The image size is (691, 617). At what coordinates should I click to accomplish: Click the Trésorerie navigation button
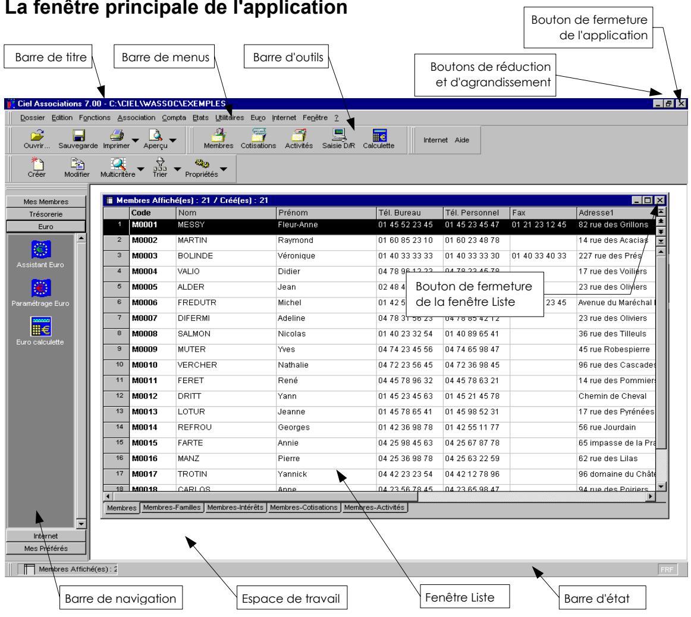pyautogui.click(x=46, y=214)
